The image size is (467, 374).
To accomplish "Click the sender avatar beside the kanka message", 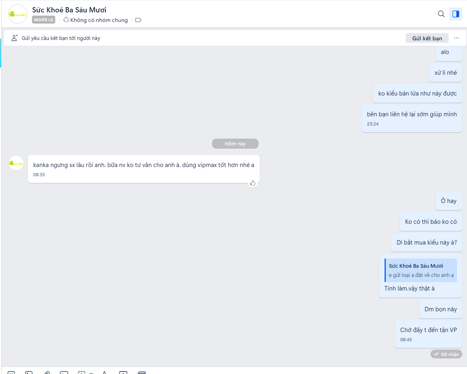I will (x=16, y=163).
